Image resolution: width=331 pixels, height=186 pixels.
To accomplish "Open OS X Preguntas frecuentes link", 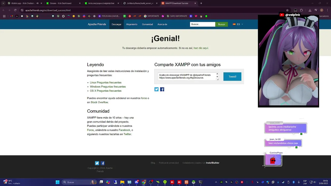I will point(106,91).
